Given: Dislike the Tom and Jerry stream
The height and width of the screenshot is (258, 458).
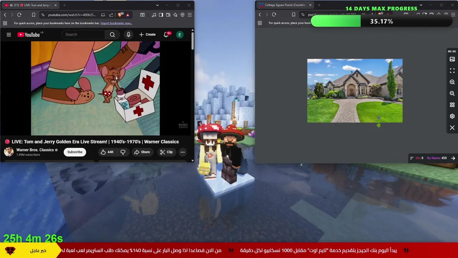Looking at the screenshot, I should 123,152.
